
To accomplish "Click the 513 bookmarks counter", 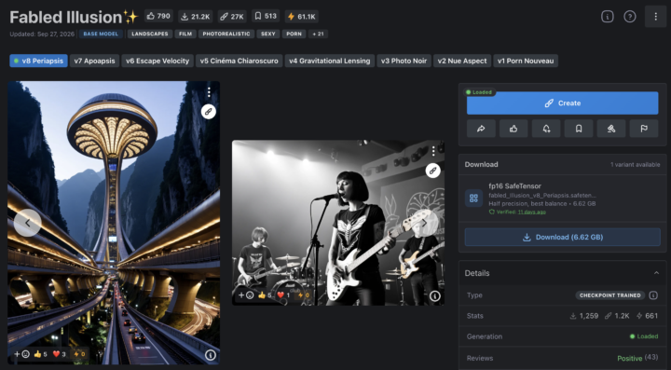I will tap(266, 16).
